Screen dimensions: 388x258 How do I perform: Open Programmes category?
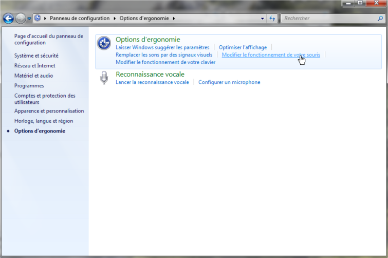(x=29, y=86)
